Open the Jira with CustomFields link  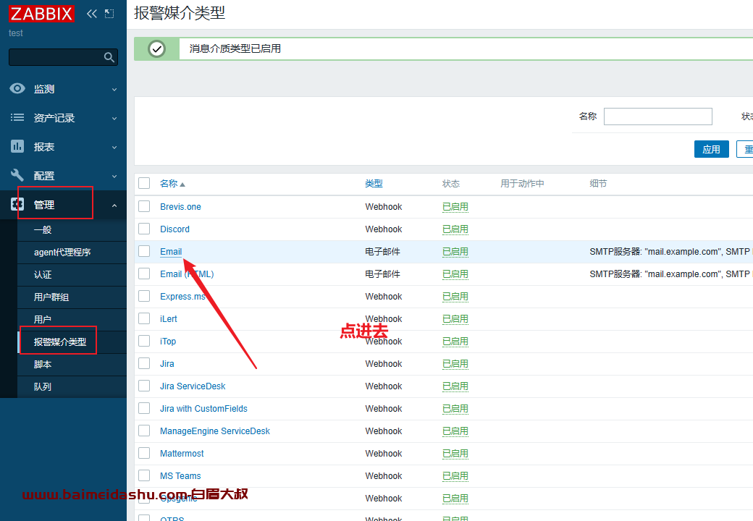(203, 409)
